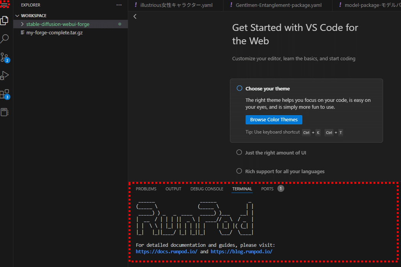Click the Remote Explorer icon
401x267 pixels.
(x=5, y=111)
